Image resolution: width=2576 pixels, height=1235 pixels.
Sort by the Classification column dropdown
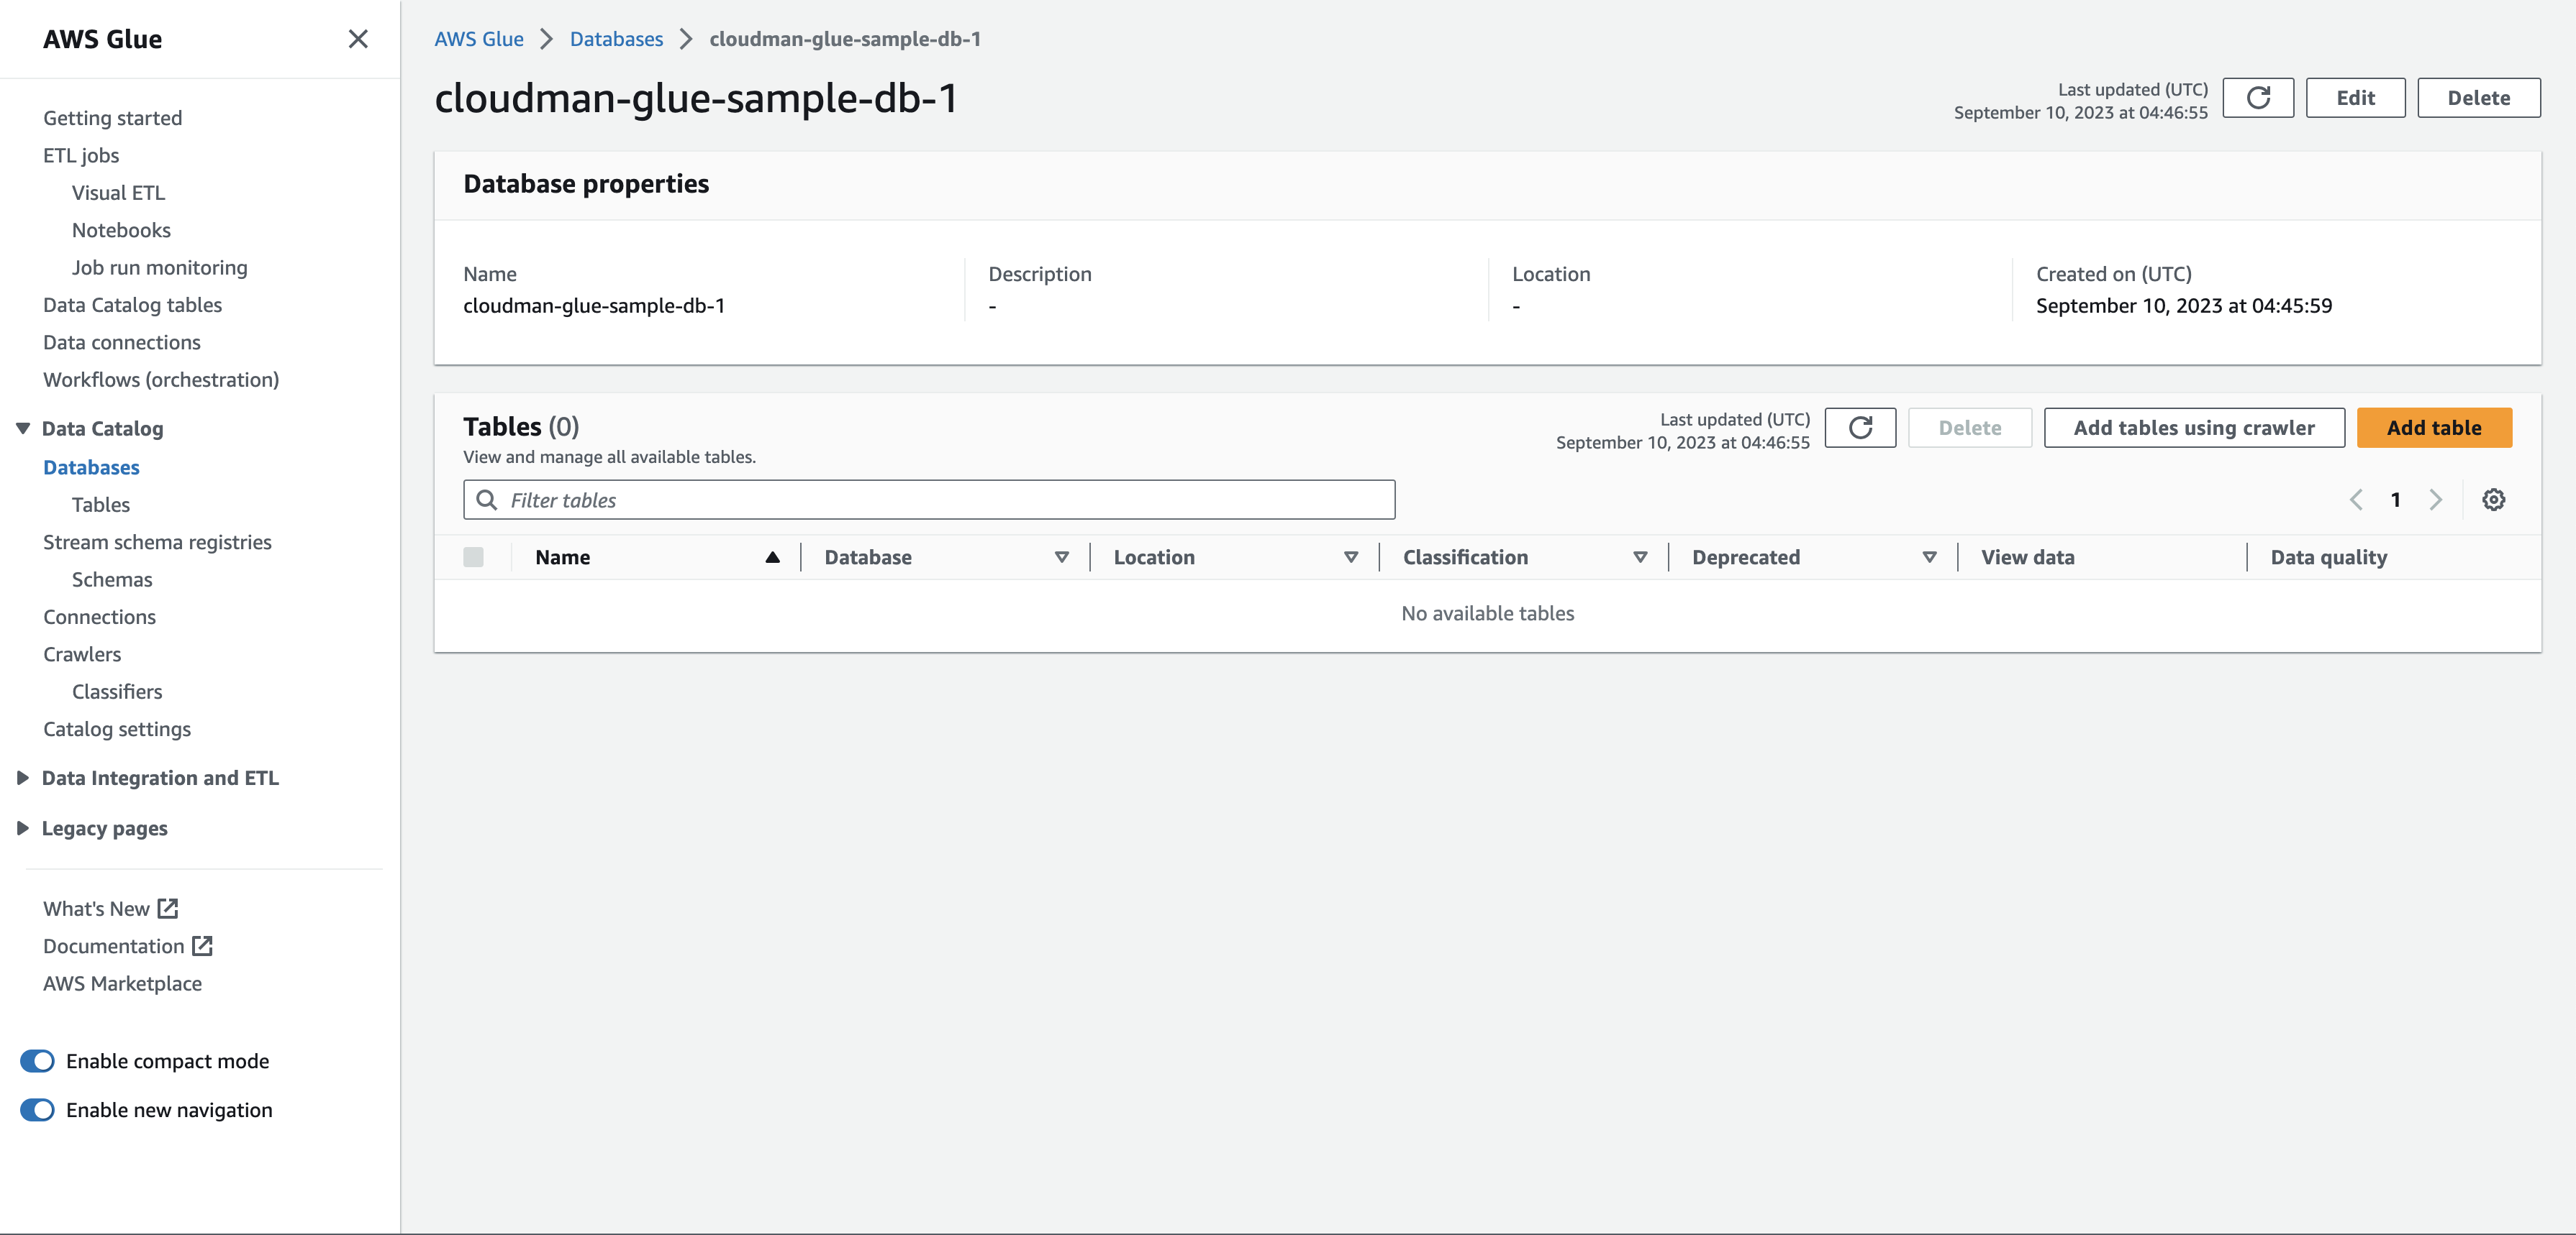1640,558
